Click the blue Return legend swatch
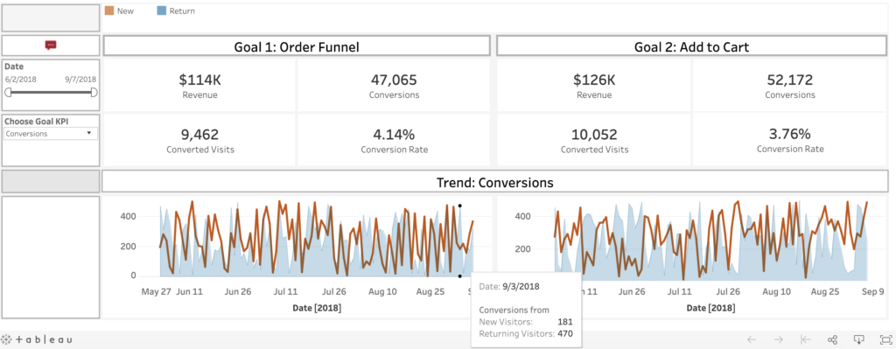The width and height of the screenshot is (896, 349). click(161, 10)
